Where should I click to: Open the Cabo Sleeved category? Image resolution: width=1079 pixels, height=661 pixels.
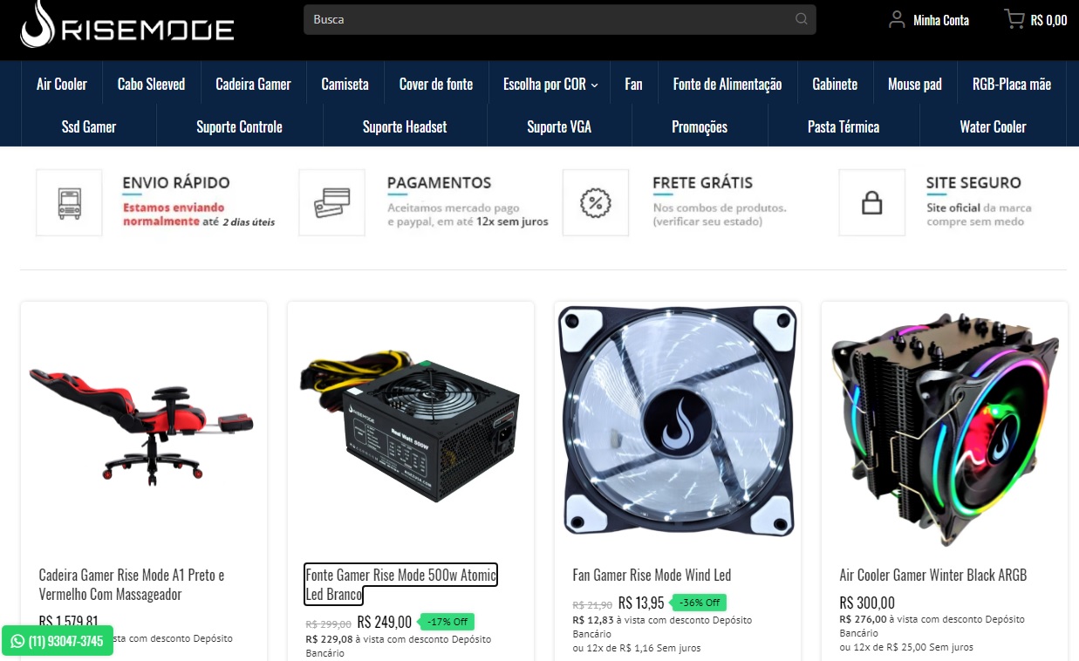151,84
